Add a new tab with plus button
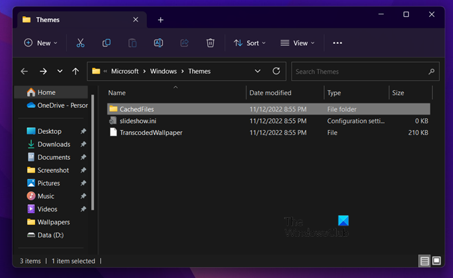Image resolution: width=453 pixels, height=278 pixels. 160,19
